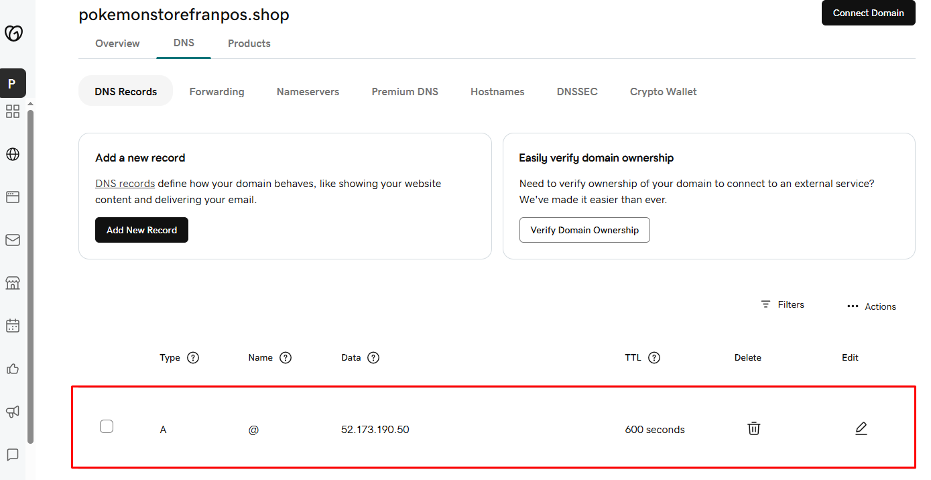The height and width of the screenshot is (480, 931).
Task: Open the Actions menu with three dots
Action: pos(871,306)
